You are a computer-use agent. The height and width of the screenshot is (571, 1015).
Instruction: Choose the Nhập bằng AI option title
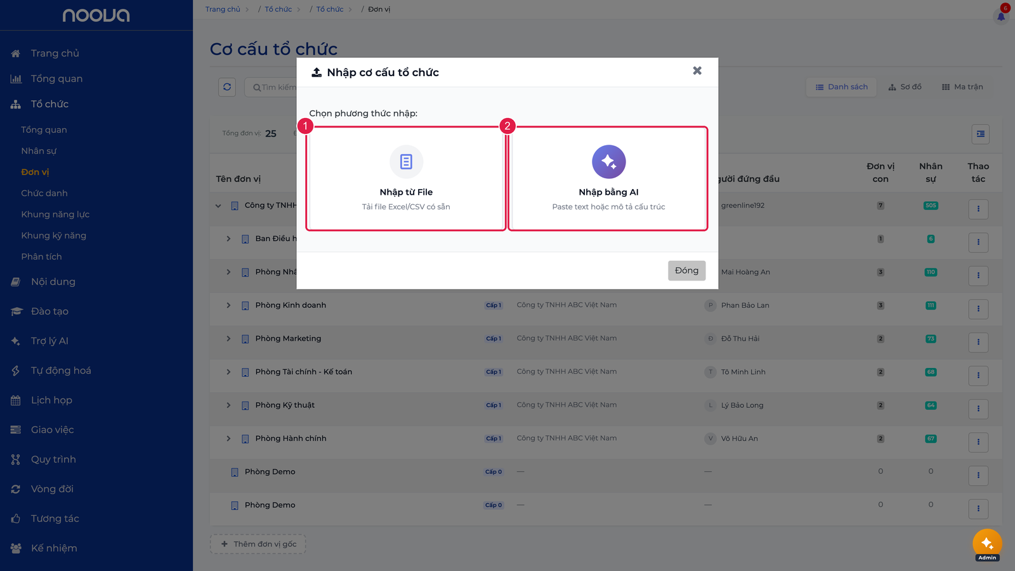608,192
